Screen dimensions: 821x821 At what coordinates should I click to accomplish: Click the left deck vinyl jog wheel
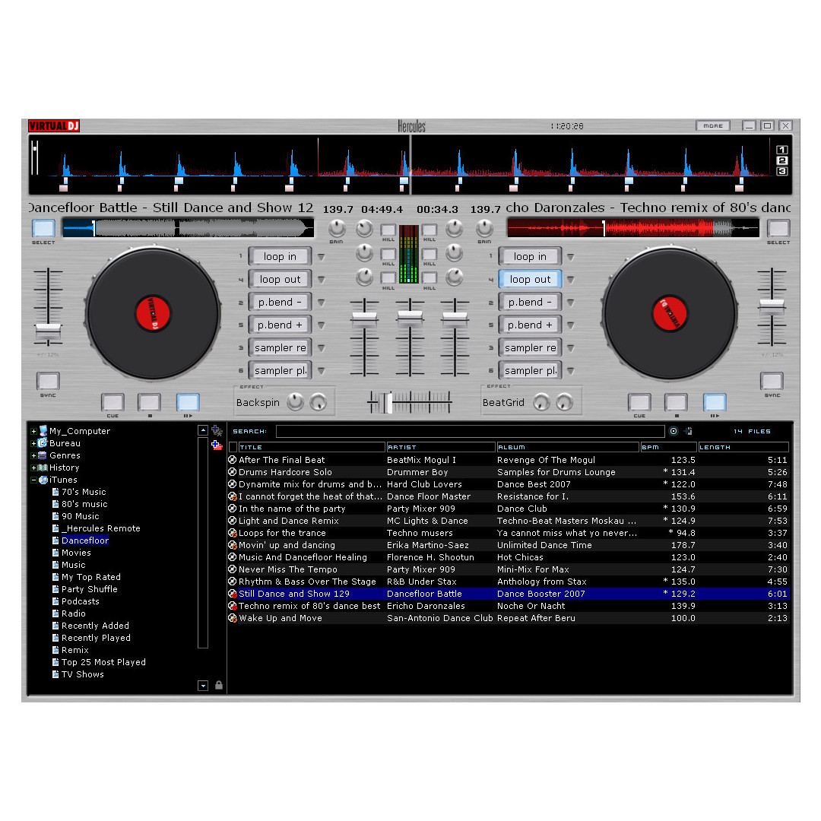pos(153,314)
